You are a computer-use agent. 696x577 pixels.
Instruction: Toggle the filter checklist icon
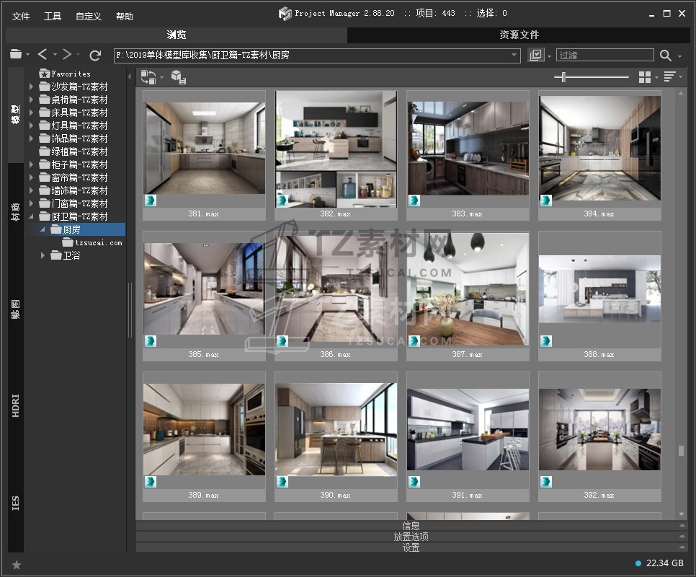pyautogui.click(x=535, y=55)
